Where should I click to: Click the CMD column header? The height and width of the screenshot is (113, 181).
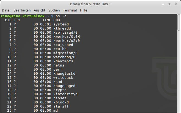[x=57, y=20]
